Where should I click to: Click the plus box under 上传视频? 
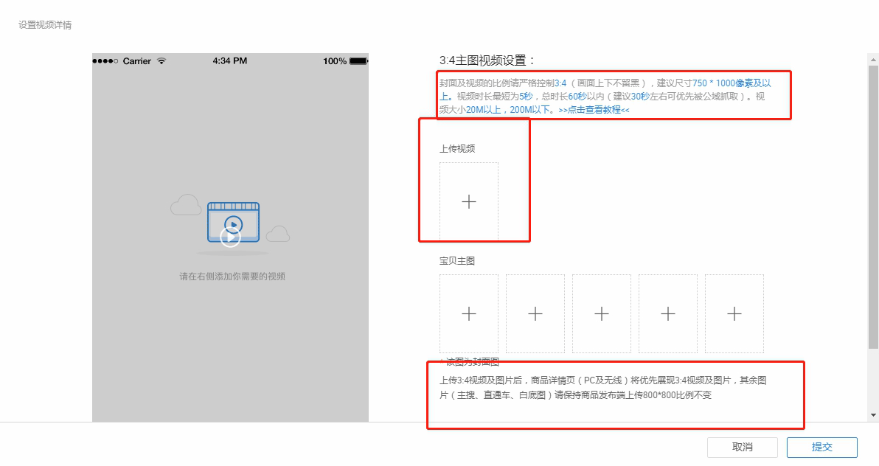click(x=469, y=202)
